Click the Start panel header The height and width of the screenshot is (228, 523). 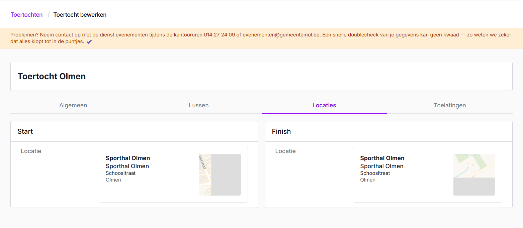point(25,131)
